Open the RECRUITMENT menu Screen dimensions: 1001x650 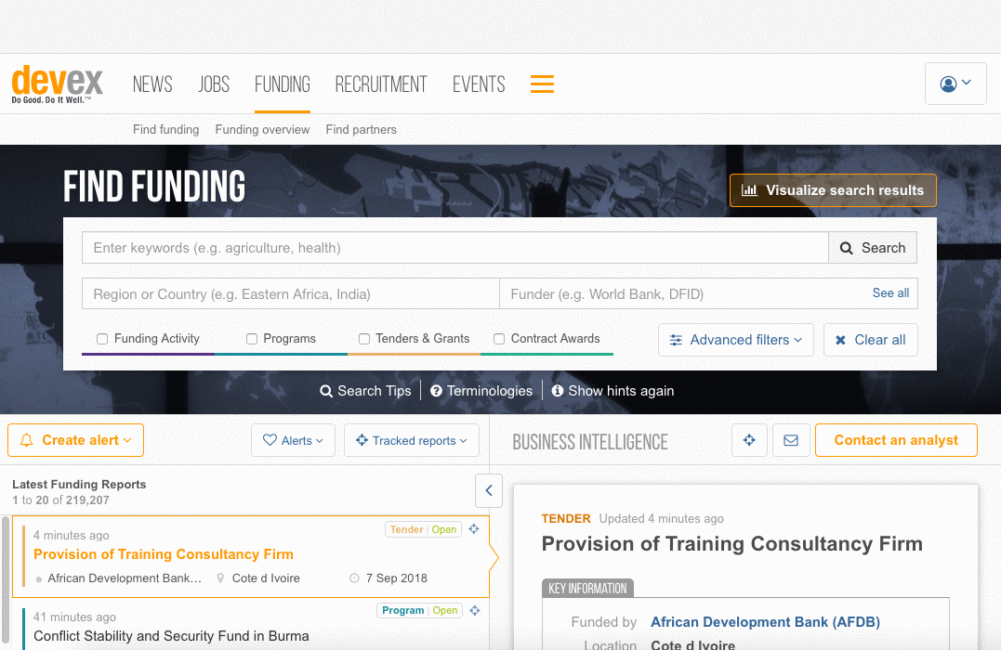[381, 84]
